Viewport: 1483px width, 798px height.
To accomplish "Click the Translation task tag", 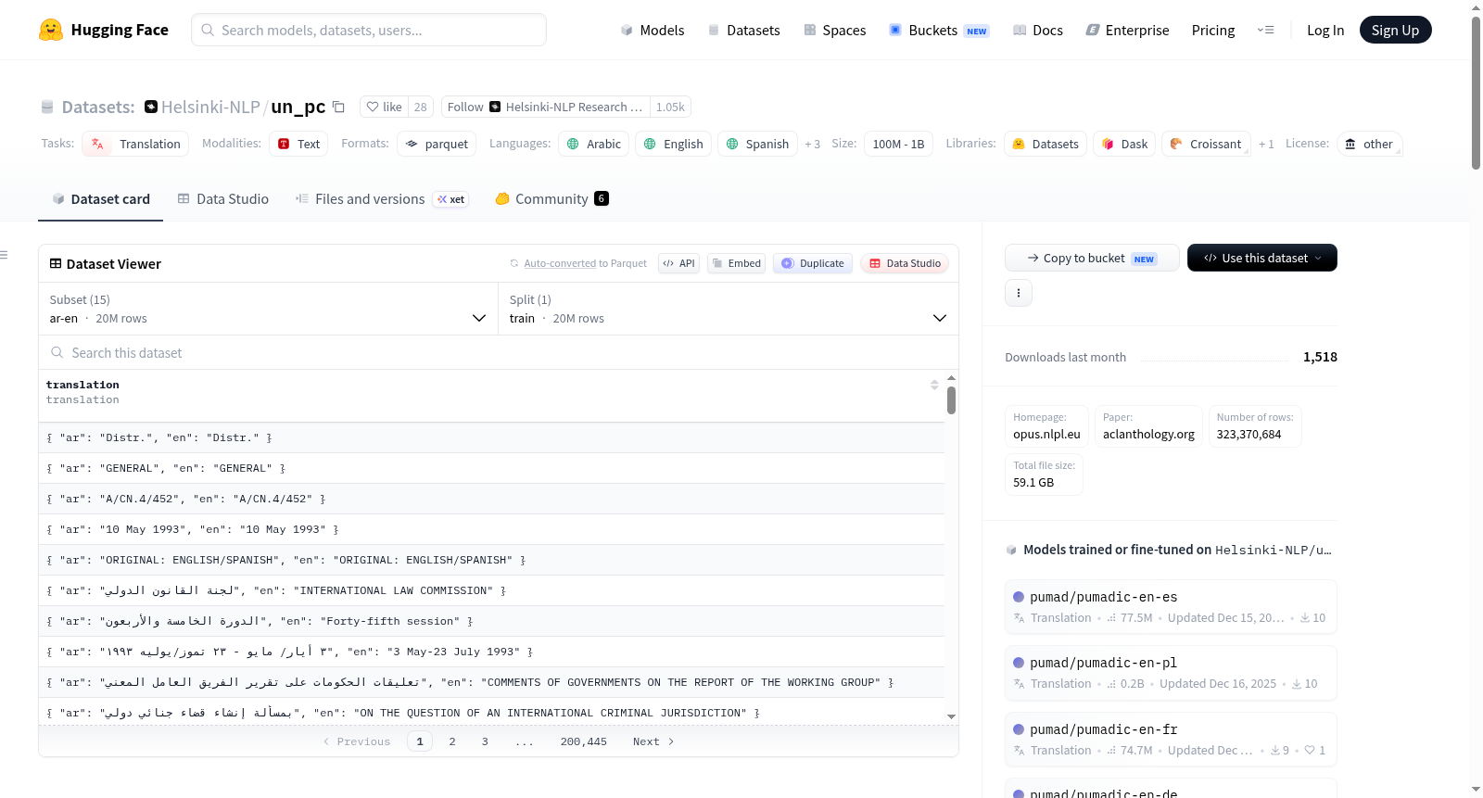I will tap(136, 145).
